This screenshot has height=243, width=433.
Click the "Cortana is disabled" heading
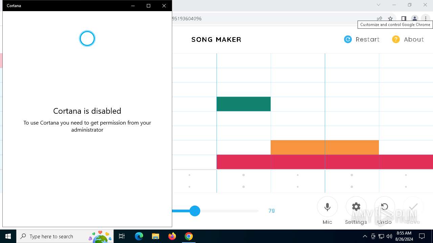pos(87,111)
